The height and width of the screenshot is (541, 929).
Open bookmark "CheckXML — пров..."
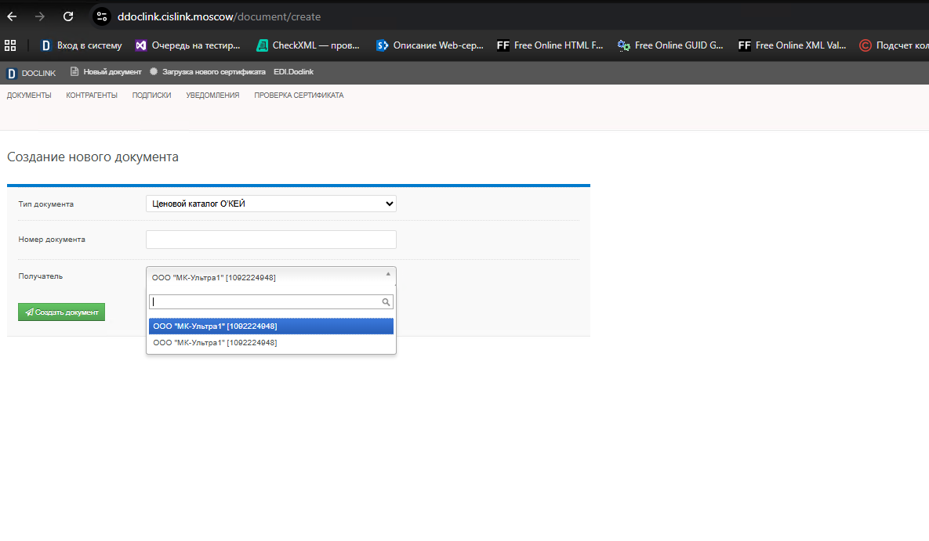click(x=308, y=45)
